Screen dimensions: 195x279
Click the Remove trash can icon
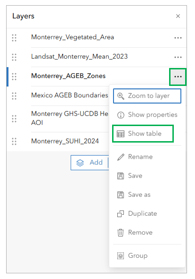point(121,233)
